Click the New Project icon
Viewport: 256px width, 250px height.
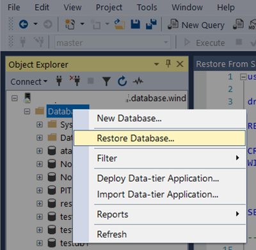[70, 24]
